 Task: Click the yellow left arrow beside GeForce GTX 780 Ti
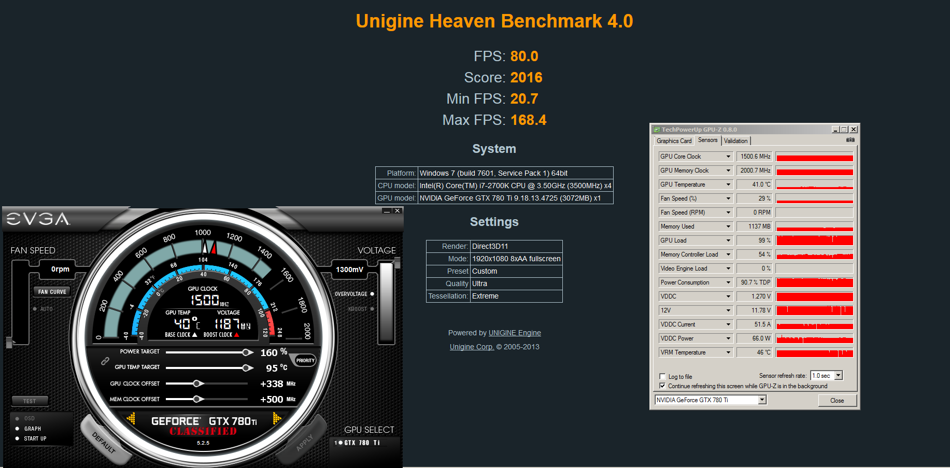131,418
